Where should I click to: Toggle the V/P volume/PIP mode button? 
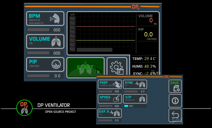[x=135, y=98]
